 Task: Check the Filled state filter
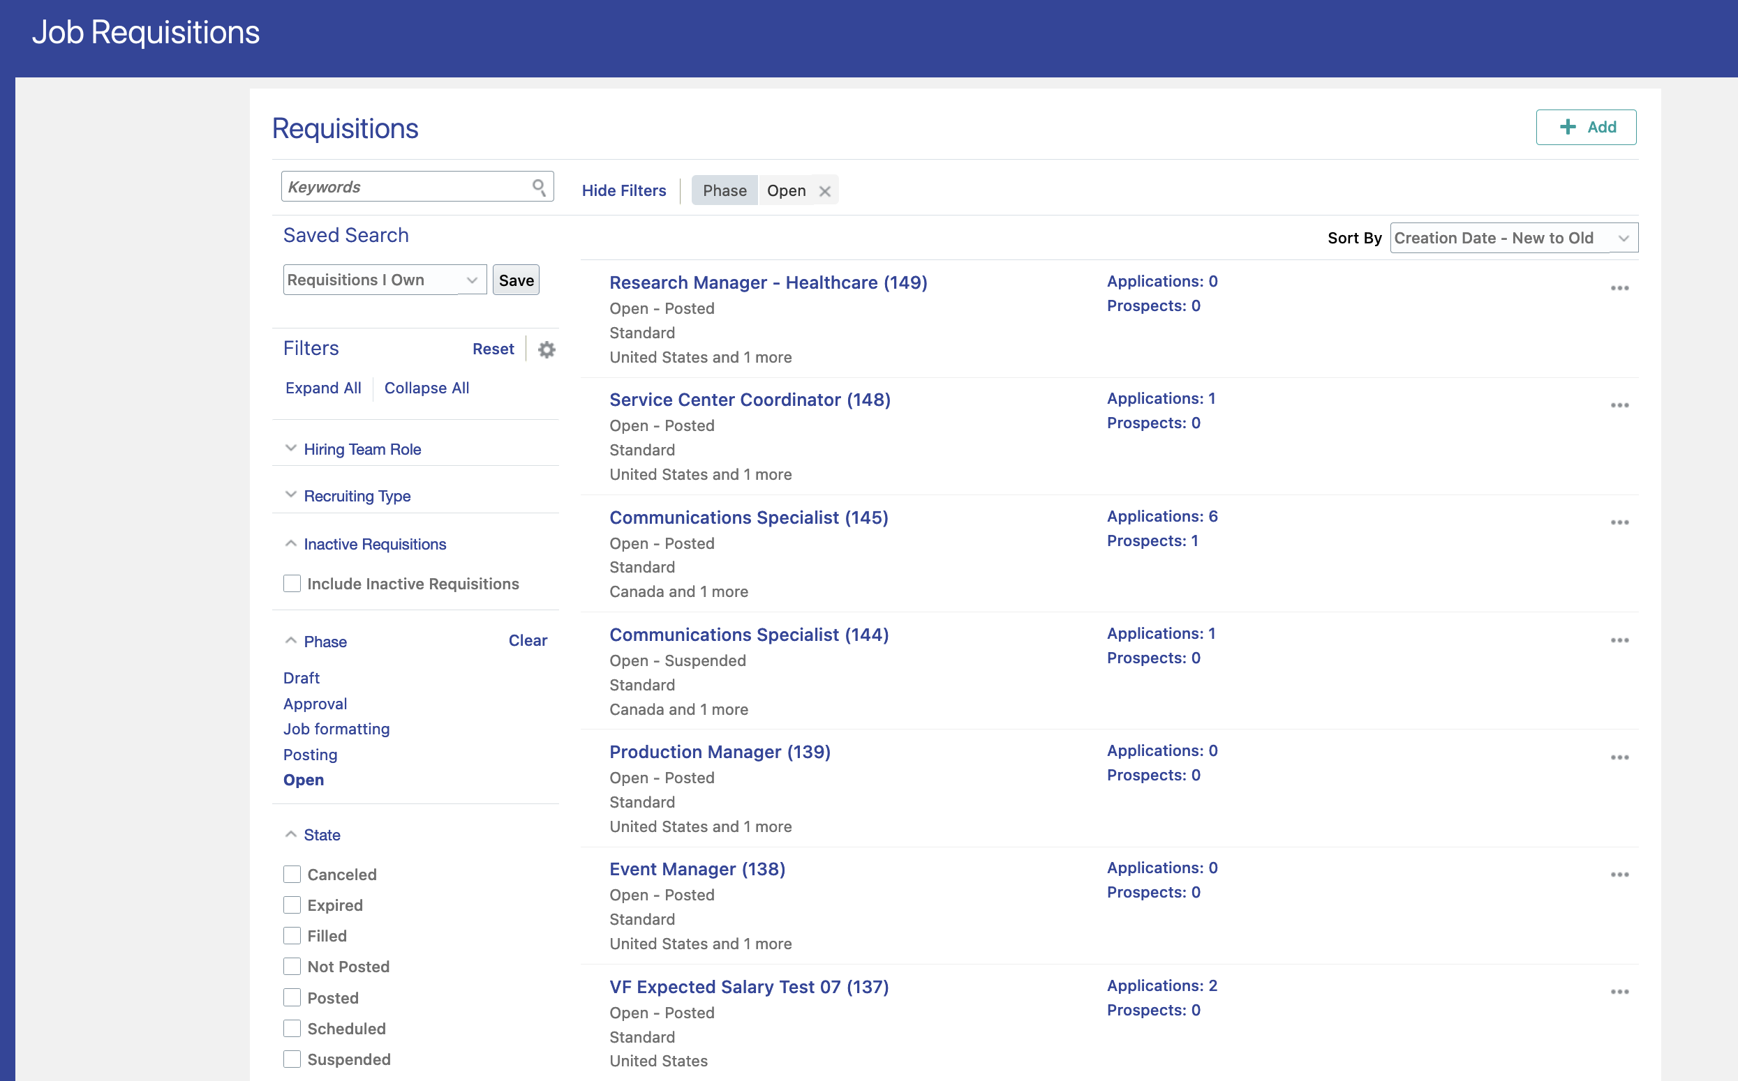292,935
